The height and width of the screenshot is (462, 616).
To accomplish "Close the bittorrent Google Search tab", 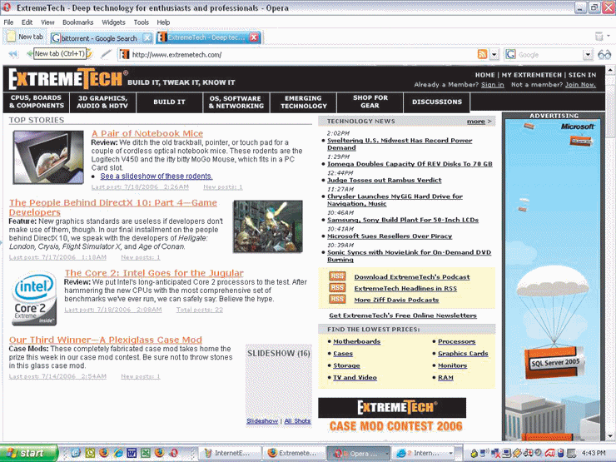I will (x=147, y=37).
